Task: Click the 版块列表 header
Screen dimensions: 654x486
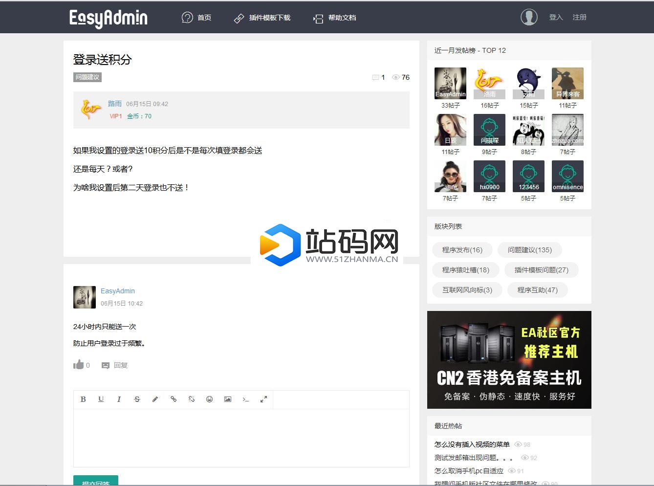Action: [x=448, y=226]
